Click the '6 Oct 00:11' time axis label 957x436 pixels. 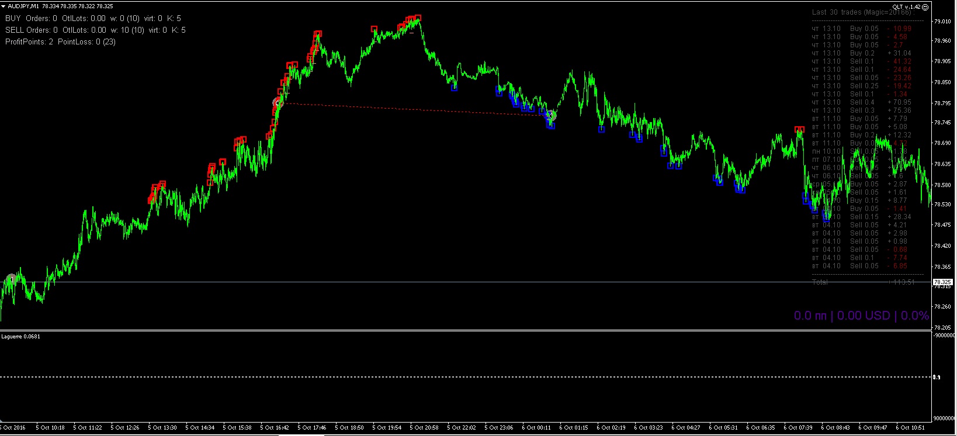[x=536, y=428]
